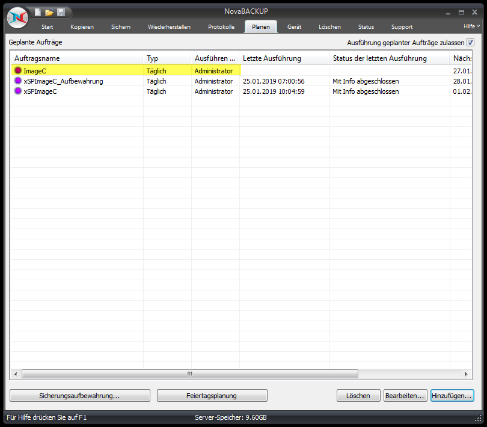Click the purple icon of the xSPImageC job
The height and width of the screenshot is (427, 487).
(x=18, y=91)
